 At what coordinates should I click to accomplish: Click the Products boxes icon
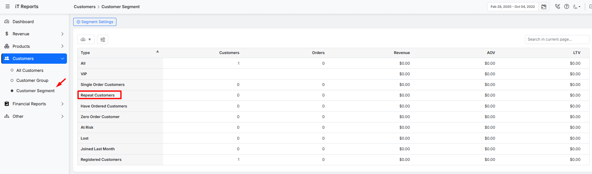click(7, 46)
